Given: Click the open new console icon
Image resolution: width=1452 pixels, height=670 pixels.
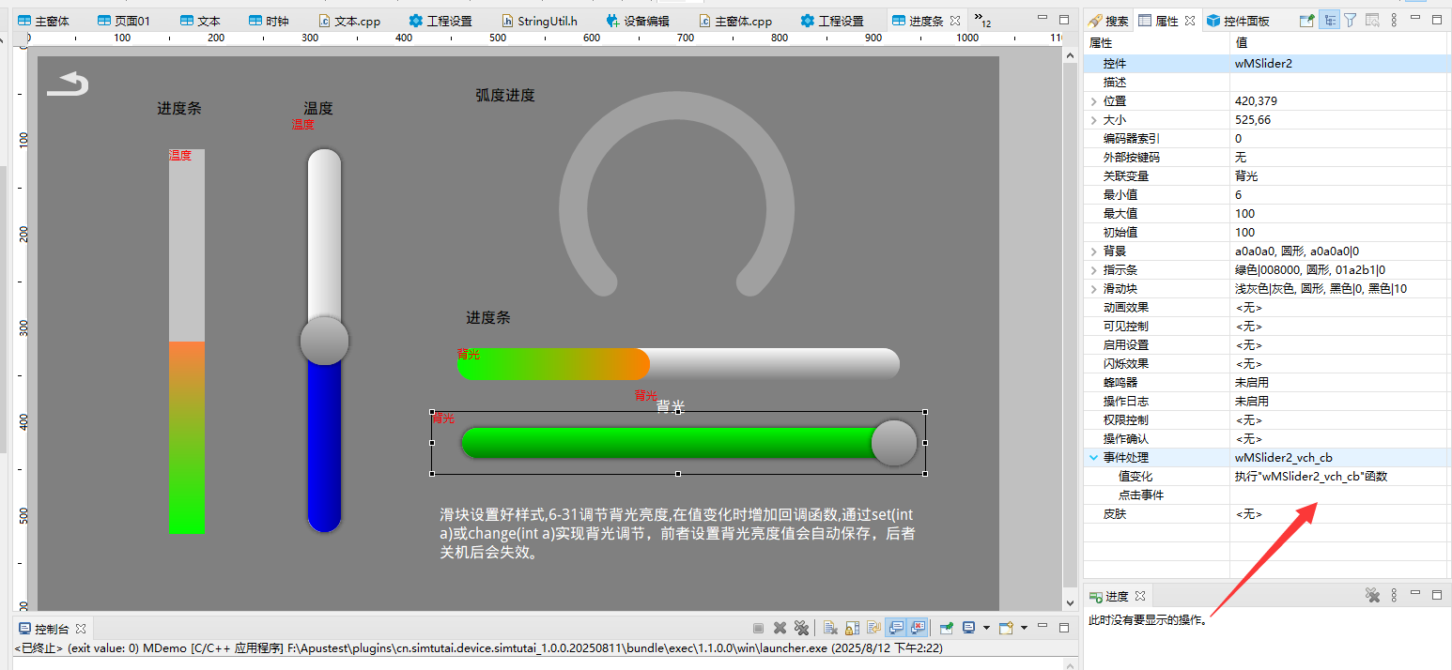Looking at the screenshot, I should 1006,628.
